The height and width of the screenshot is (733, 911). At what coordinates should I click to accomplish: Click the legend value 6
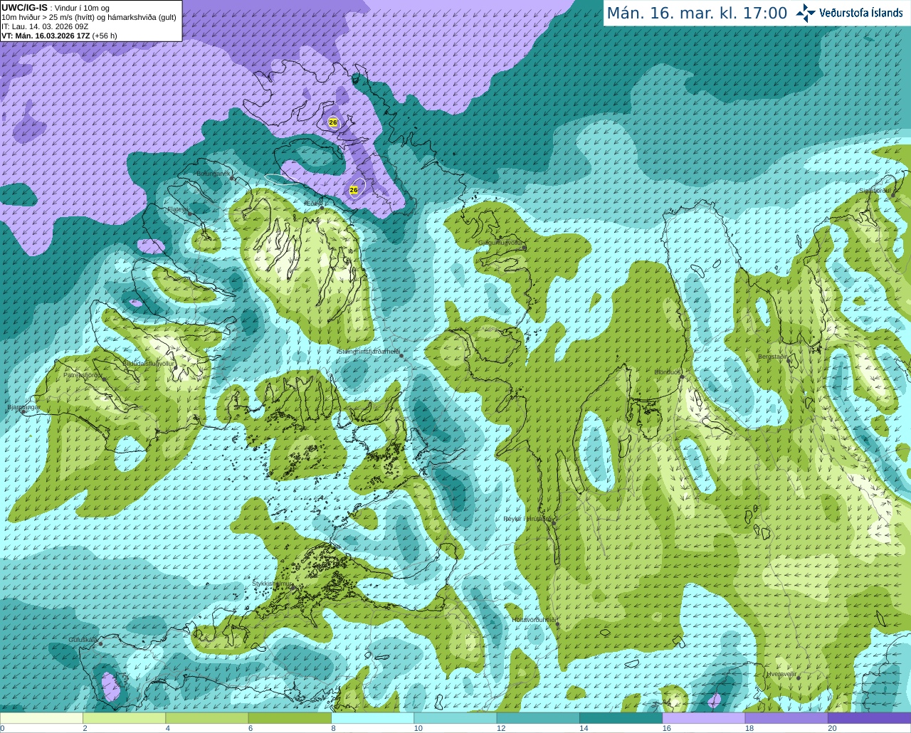tap(251, 728)
